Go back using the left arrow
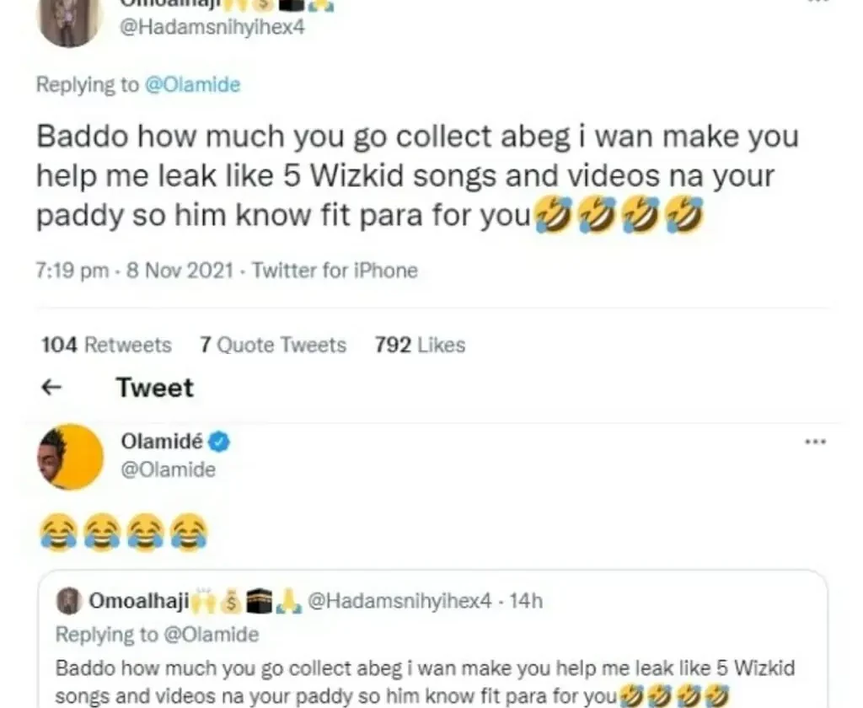Image resolution: width=863 pixels, height=708 pixels. (52, 388)
